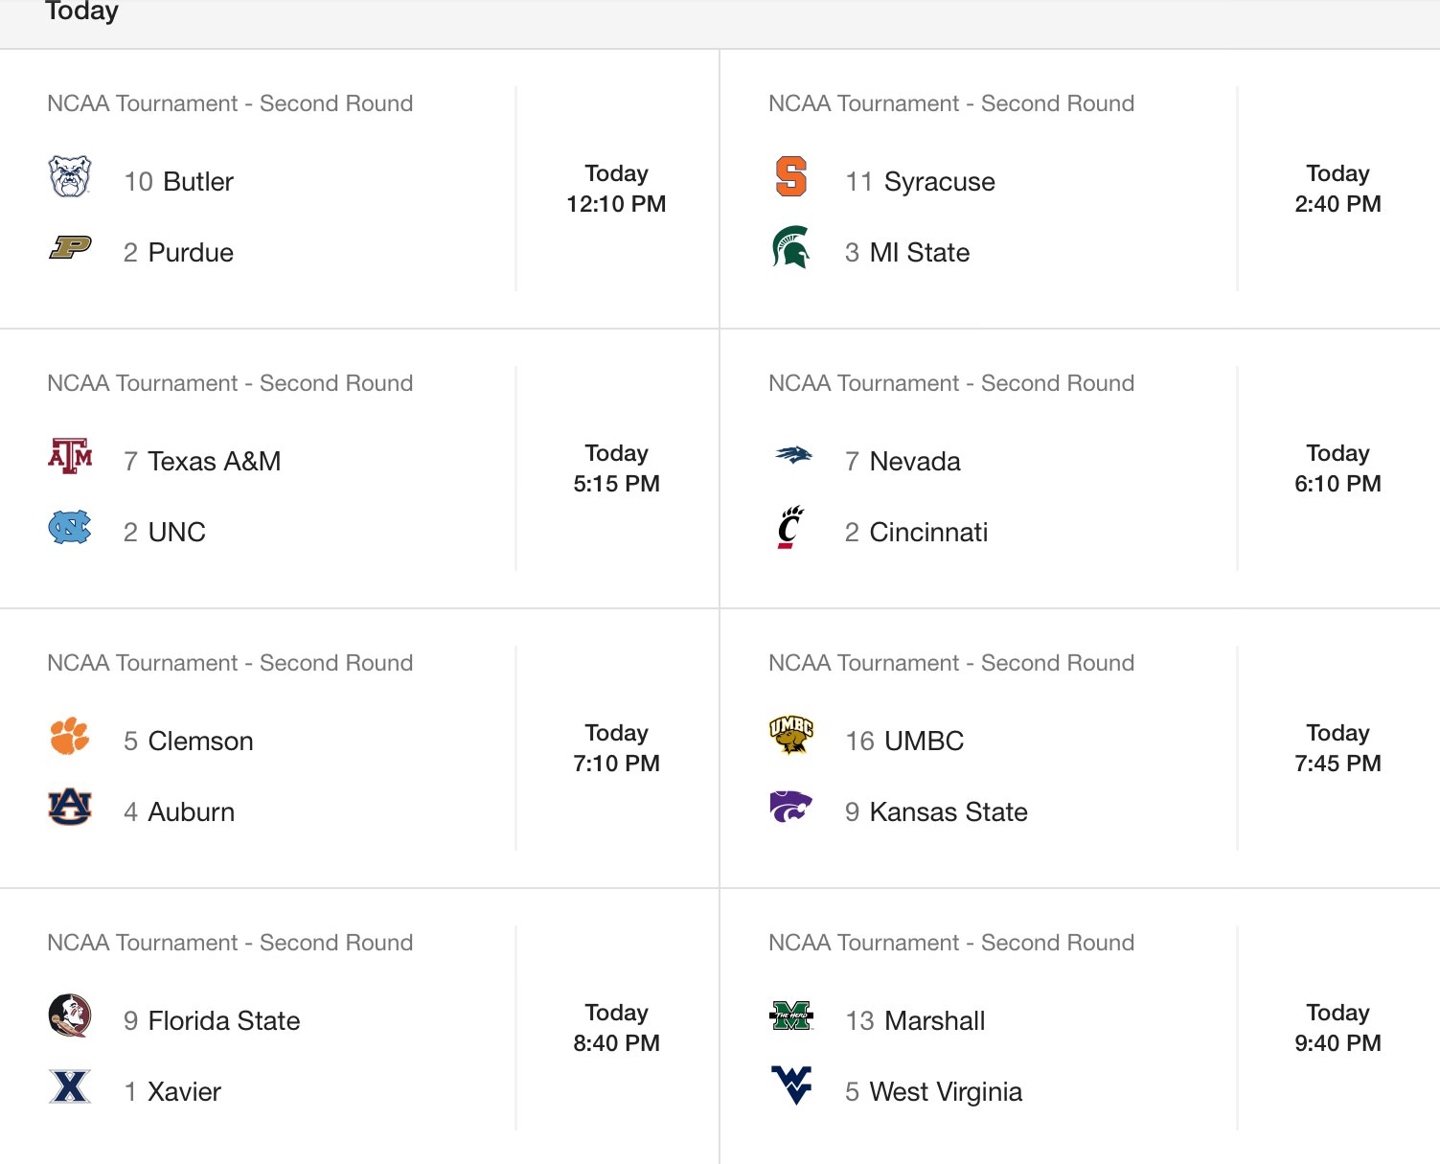Viewport: 1440px width, 1164px height.
Task: Open game scheduled Today 7:45 PM
Action: coord(1338,748)
